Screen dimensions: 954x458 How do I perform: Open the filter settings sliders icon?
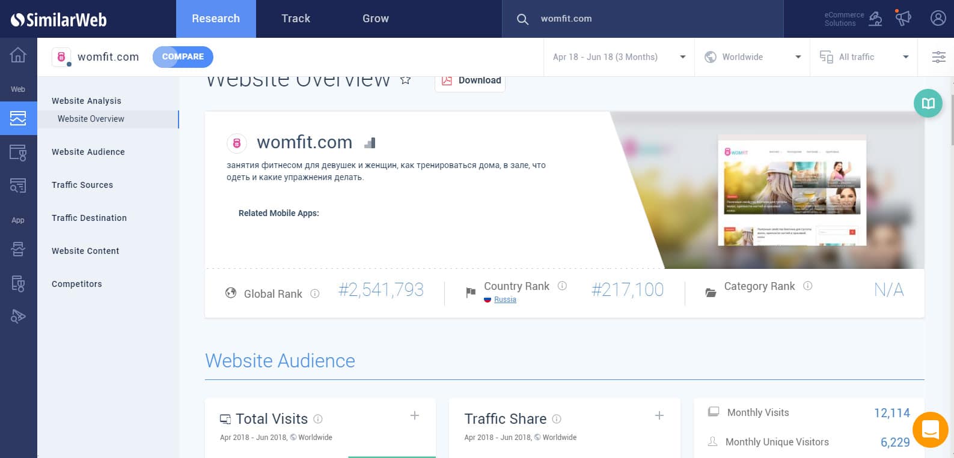(938, 57)
